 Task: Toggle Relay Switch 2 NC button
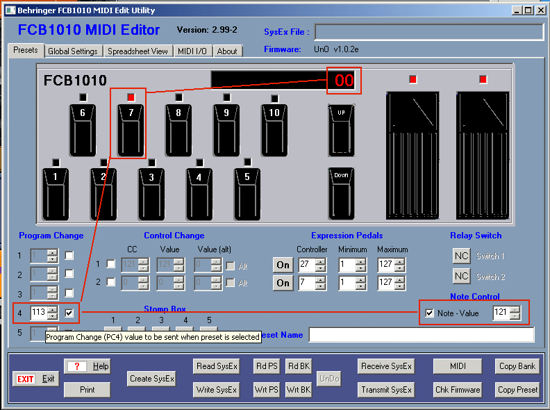(x=462, y=277)
